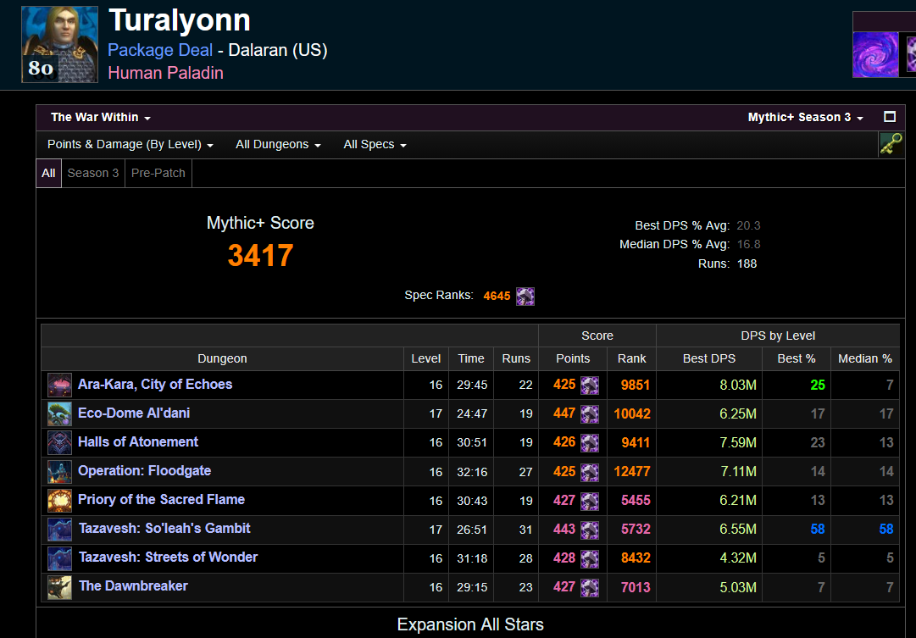Viewport: 916px width, 638px height.
Task: Click the Priory of the Sacred Flame icon
Action: pos(59,500)
